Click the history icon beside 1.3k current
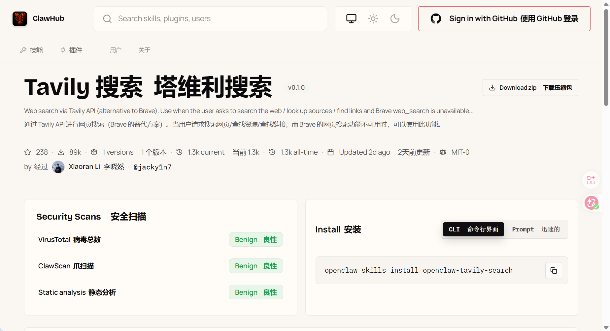The image size is (610, 331). point(179,152)
